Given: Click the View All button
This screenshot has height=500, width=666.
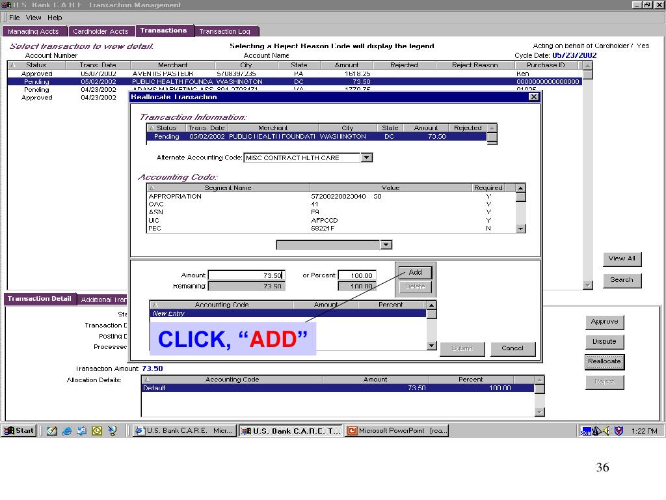Looking at the screenshot, I should tap(622, 258).
